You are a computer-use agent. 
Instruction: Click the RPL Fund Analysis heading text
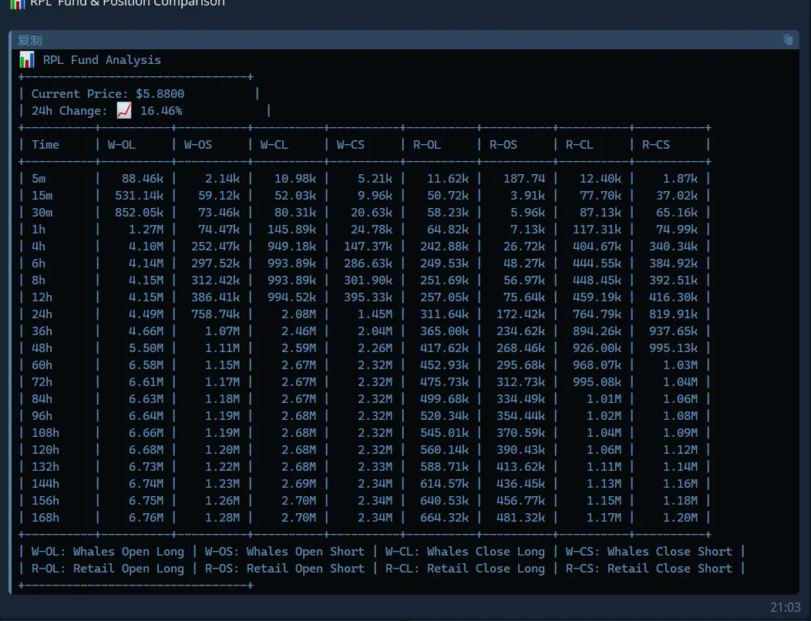[102, 60]
